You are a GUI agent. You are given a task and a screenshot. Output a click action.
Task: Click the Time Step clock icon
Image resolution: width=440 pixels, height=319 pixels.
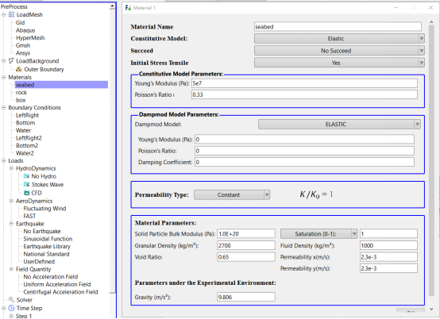point(11,308)
